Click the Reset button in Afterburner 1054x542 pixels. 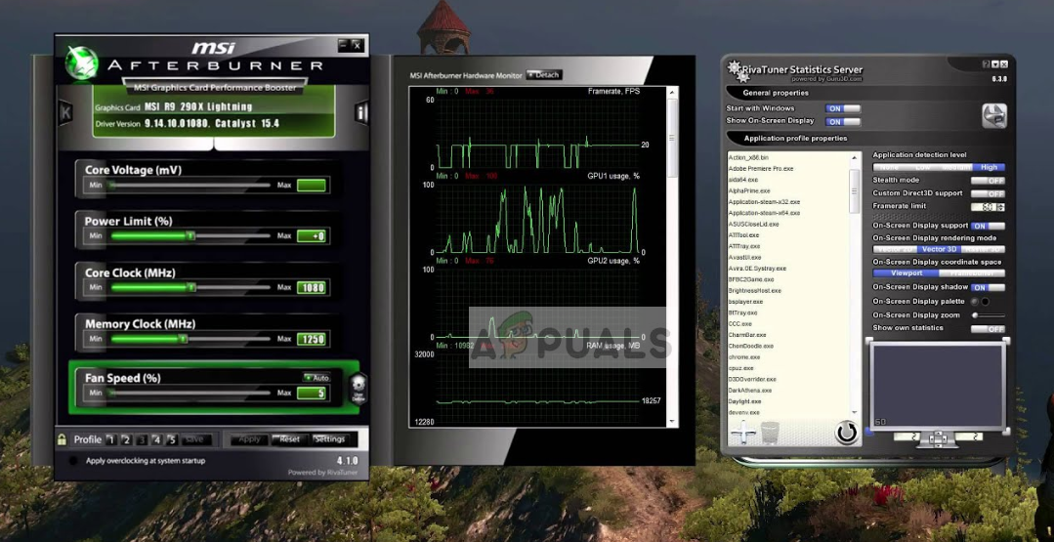(x=289, y=439)
